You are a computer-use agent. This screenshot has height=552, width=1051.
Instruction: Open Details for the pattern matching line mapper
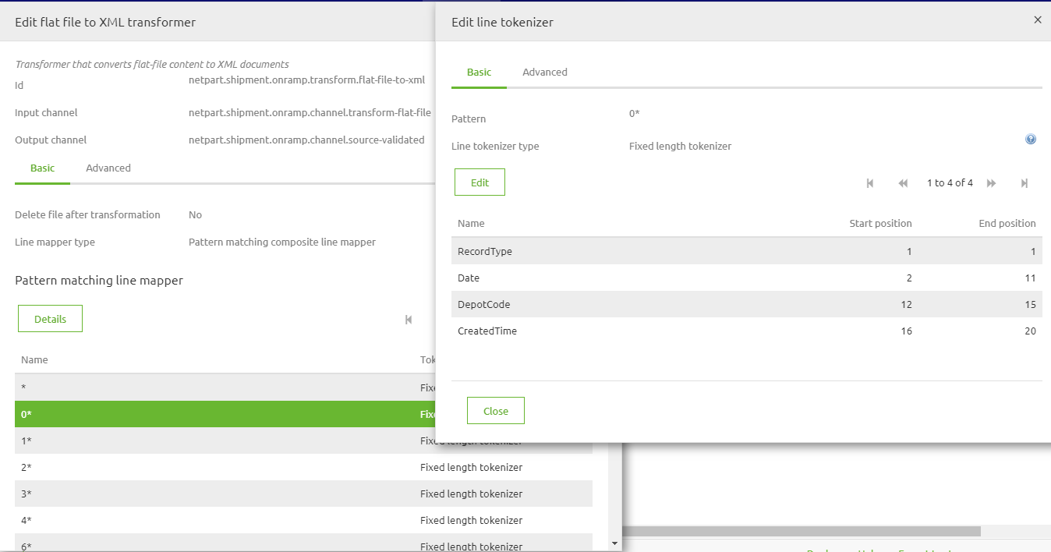50,318
